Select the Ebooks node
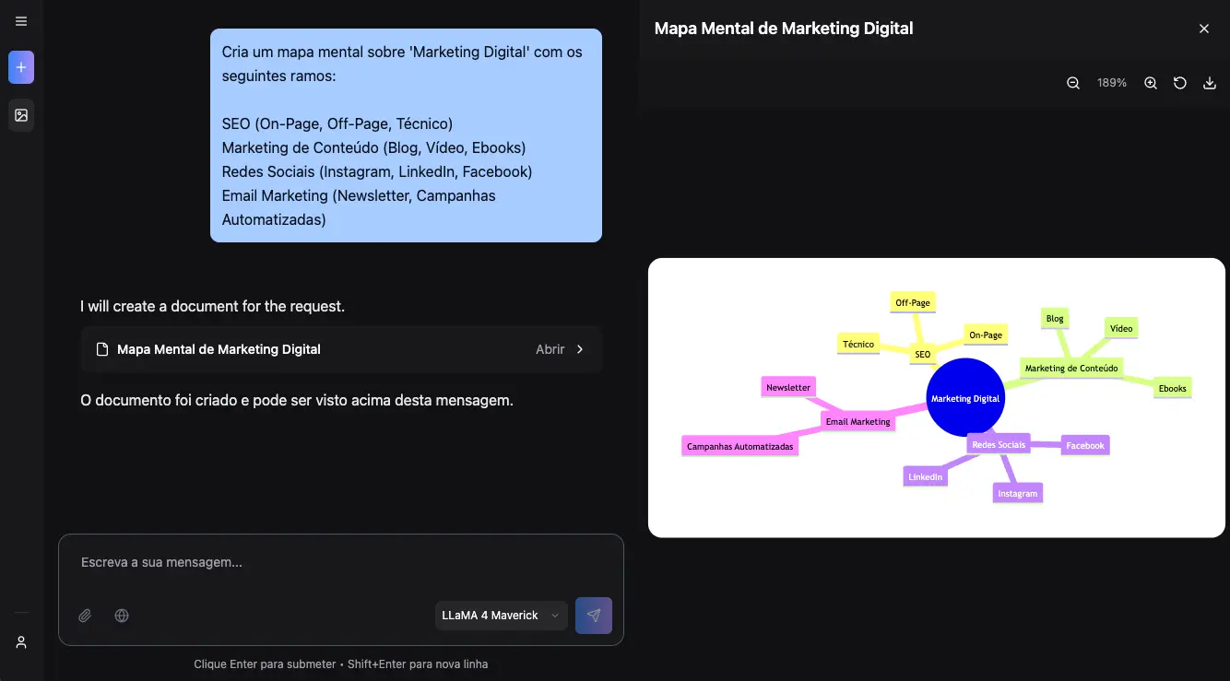The height and width of the screenshot is (681, 1230). [x=1173, y=388]
